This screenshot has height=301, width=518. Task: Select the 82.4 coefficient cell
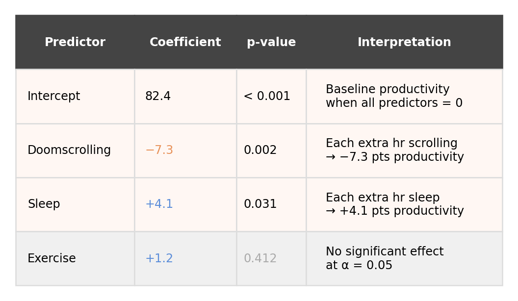(185, 96)
